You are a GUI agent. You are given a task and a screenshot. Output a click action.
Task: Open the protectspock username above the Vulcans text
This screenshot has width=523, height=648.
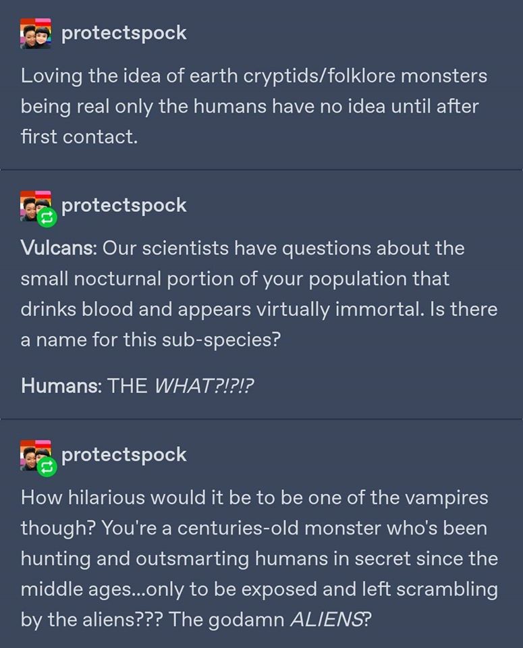pyautogui.click(x=123, y=205)
